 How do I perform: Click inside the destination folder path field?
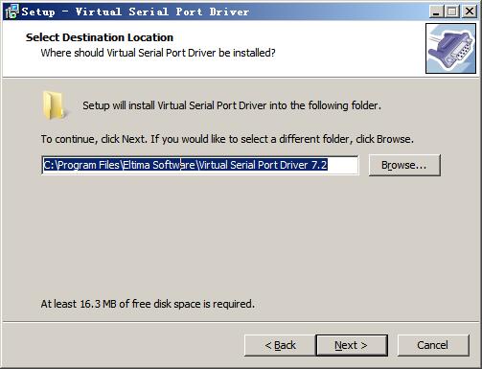(200, 165)
